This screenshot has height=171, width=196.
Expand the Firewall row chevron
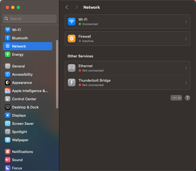click(186, 39)
